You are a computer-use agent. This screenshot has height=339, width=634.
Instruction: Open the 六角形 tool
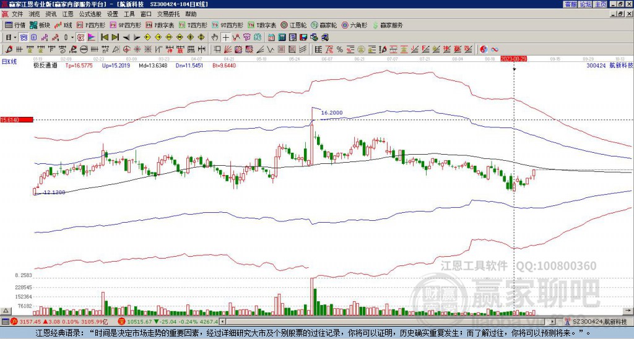pyautogui.click(x=354, y=25)
